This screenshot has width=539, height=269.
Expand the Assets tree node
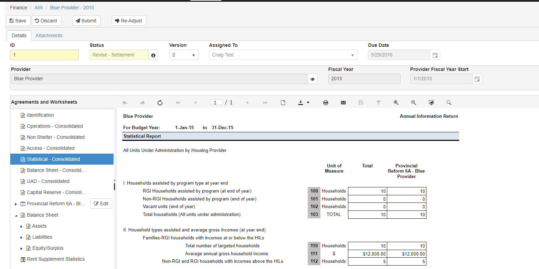21,226
